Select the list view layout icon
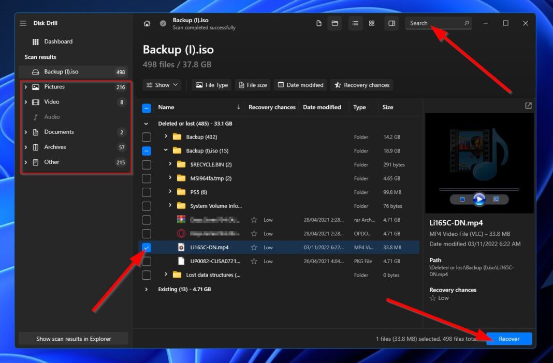This screenshot has height=363, width=553. pyautogui.click(x=355, y=23)
